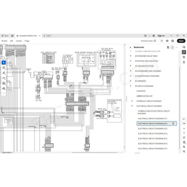Click the Create new tab button
The image size is (187, 187).
47,36
